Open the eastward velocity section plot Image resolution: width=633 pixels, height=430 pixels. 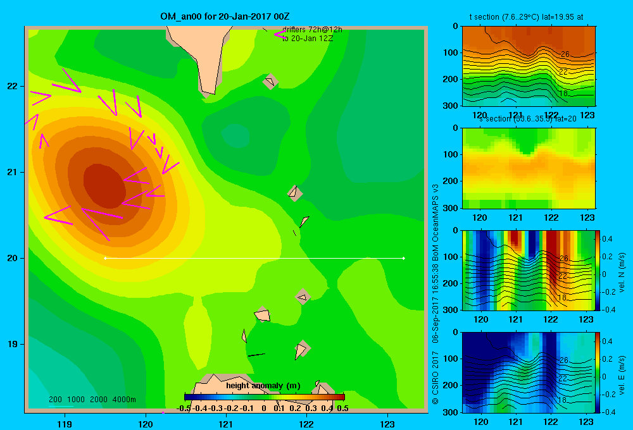[529, 372]
